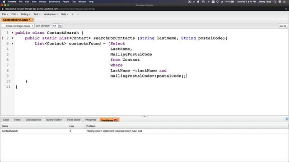289x162 pixels.
Task: Click the date and time in menu bar
Action: tap(247, 2)
